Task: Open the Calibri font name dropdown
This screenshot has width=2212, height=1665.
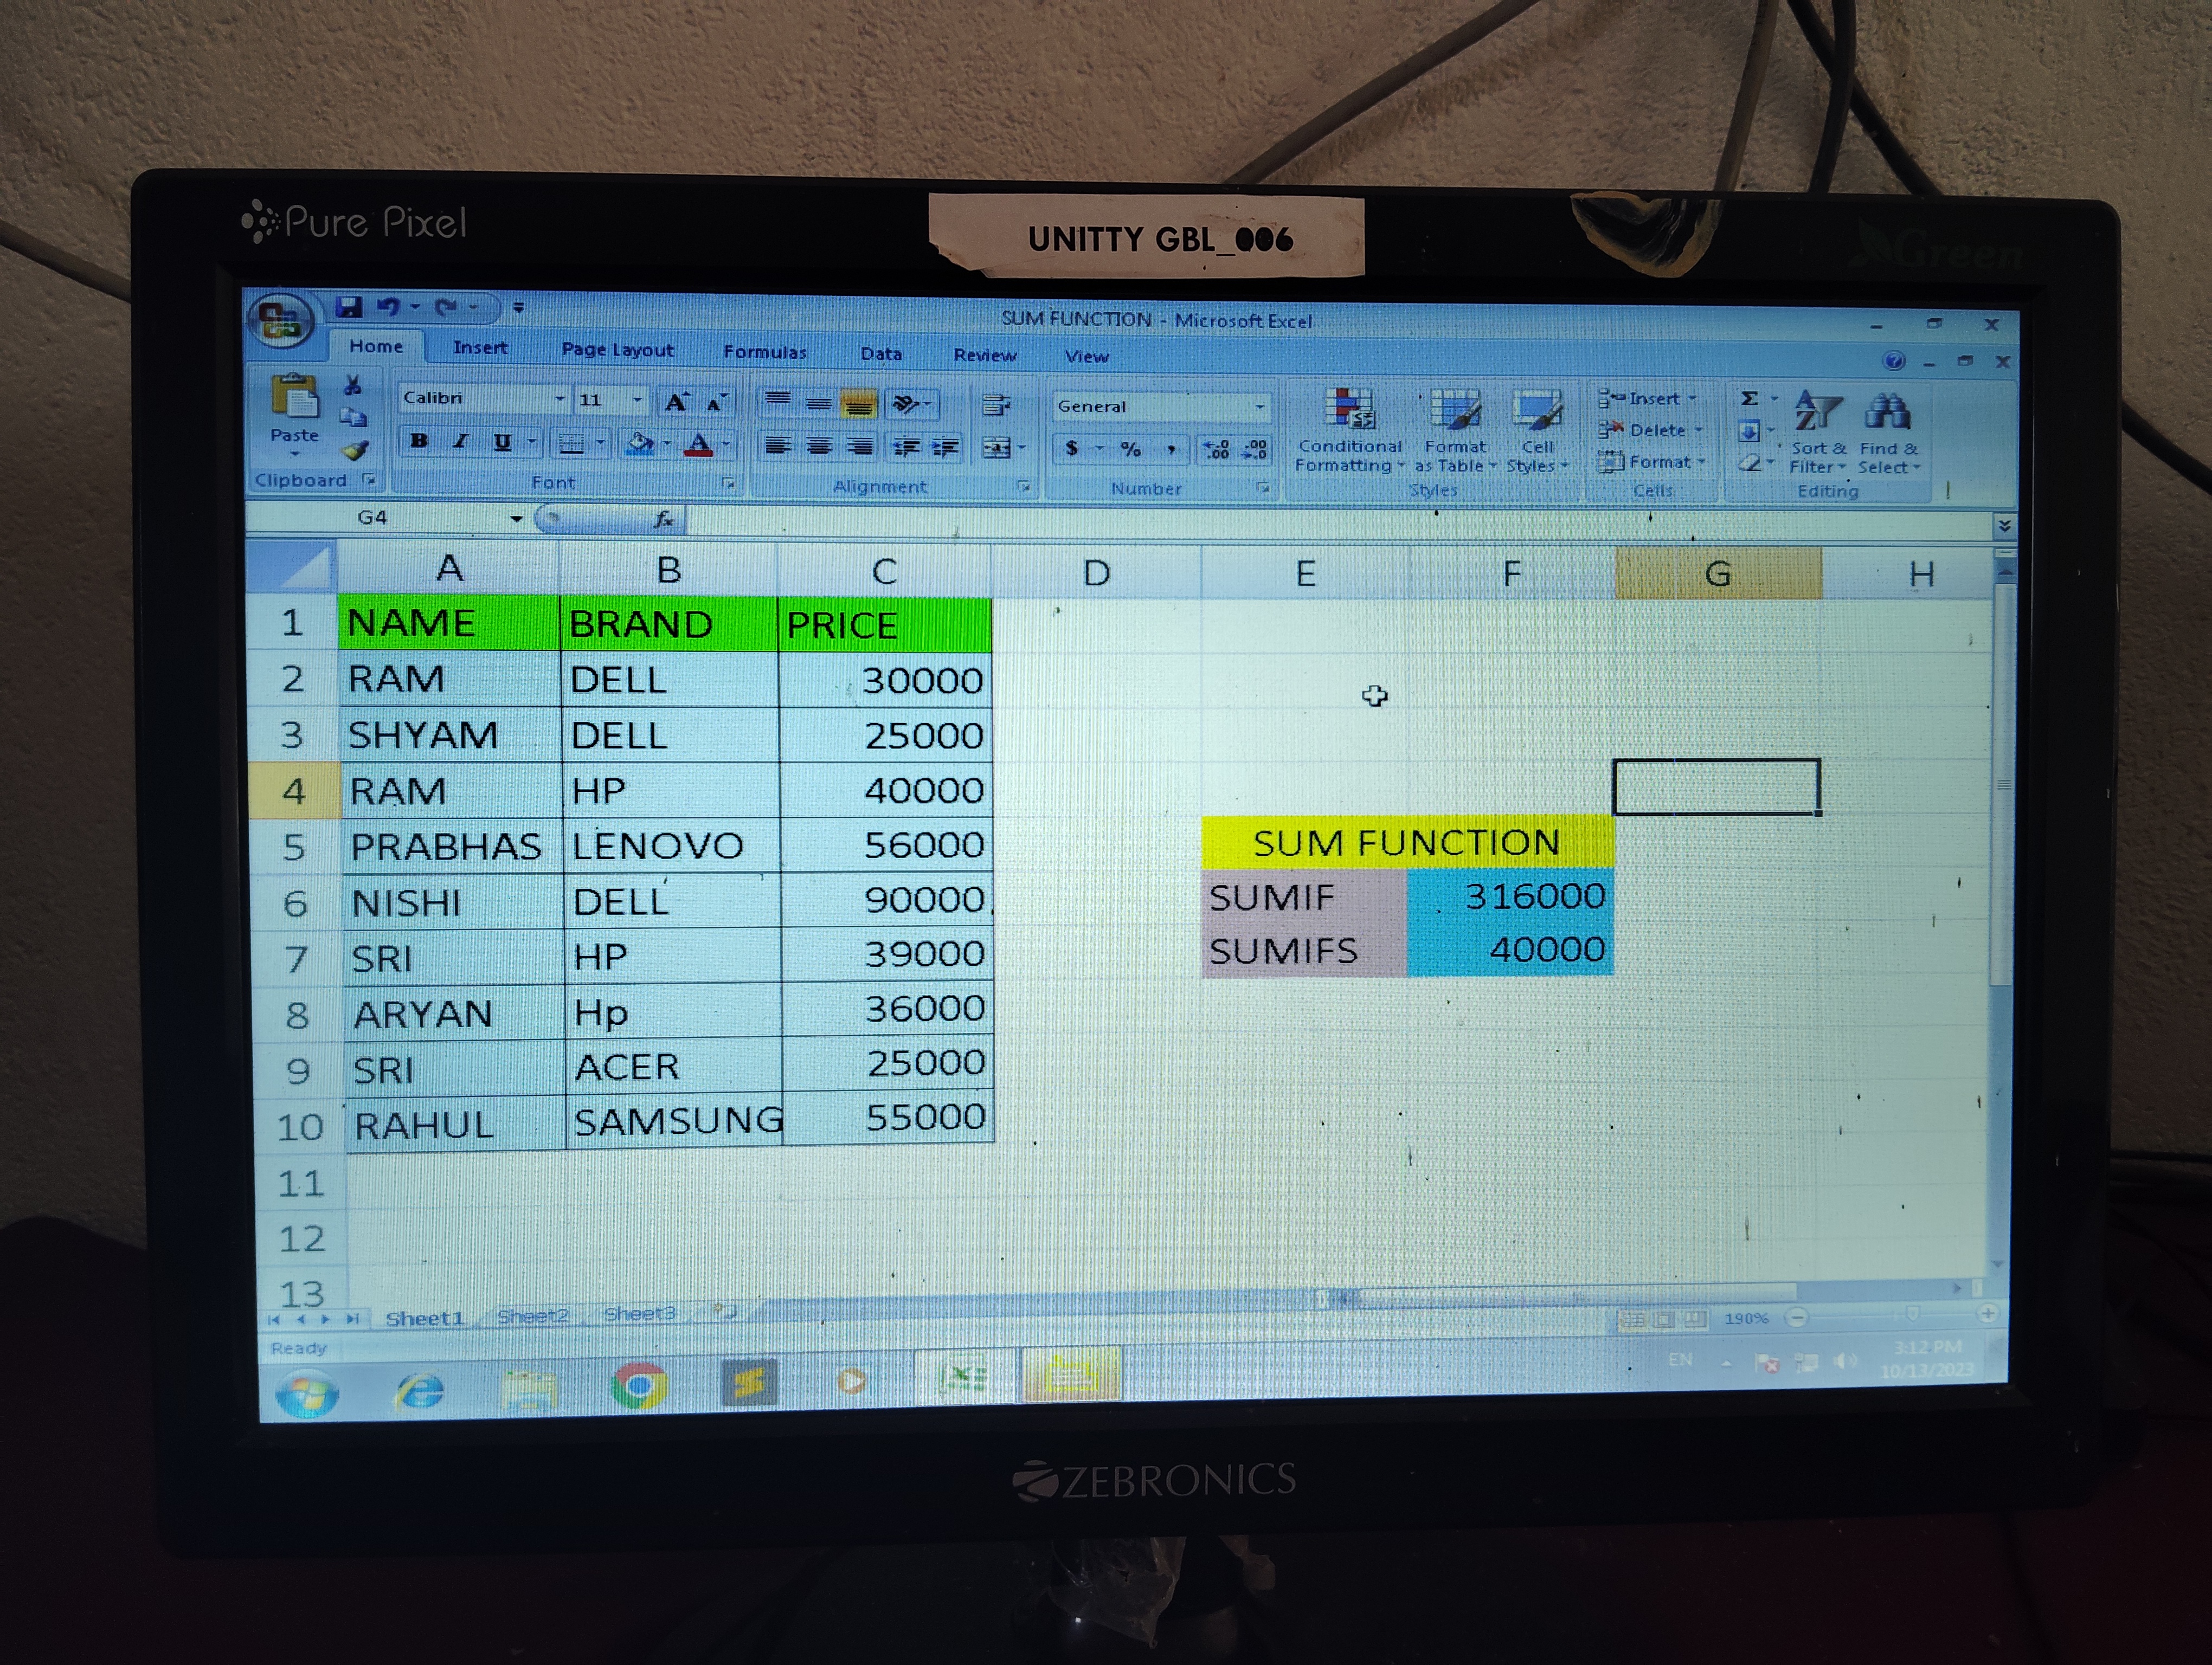Action: [x=559, y=399]
